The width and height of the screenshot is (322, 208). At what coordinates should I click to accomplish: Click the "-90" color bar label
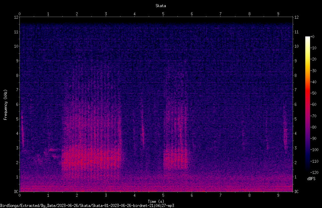coord(313,139)
